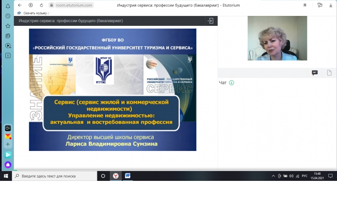Open network settings in tray
The height and width of the screenshot is (210, 337).
click(298, 176)
